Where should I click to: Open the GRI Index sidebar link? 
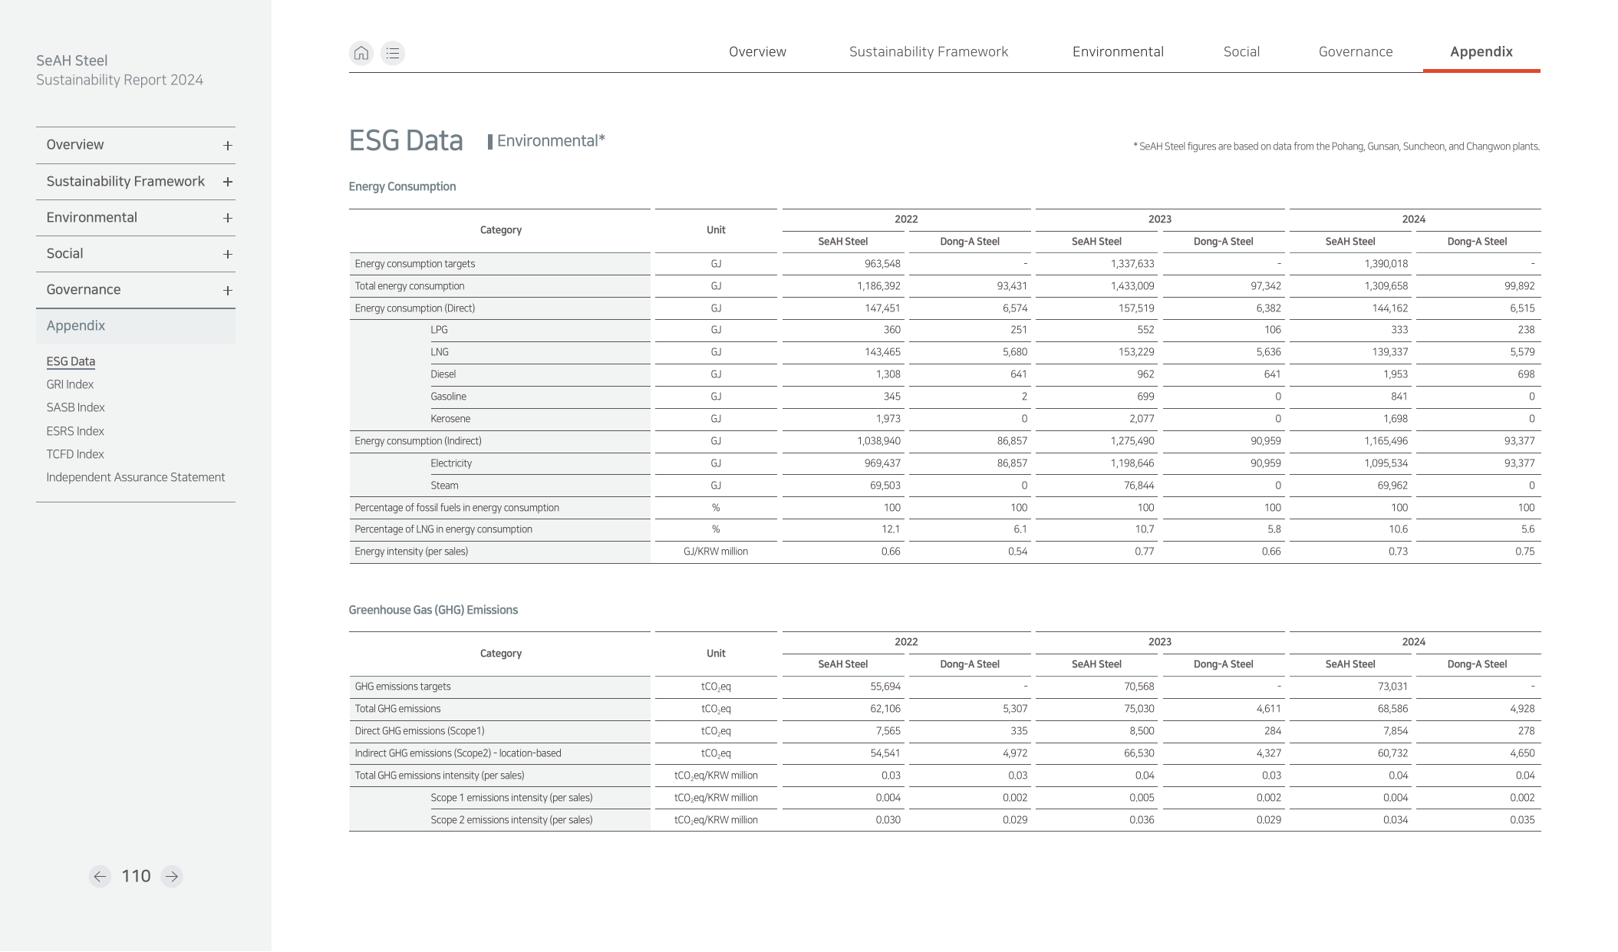click(70, 384)
